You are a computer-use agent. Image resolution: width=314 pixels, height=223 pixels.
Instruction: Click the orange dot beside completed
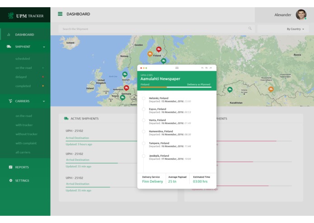tap(43, 86)
